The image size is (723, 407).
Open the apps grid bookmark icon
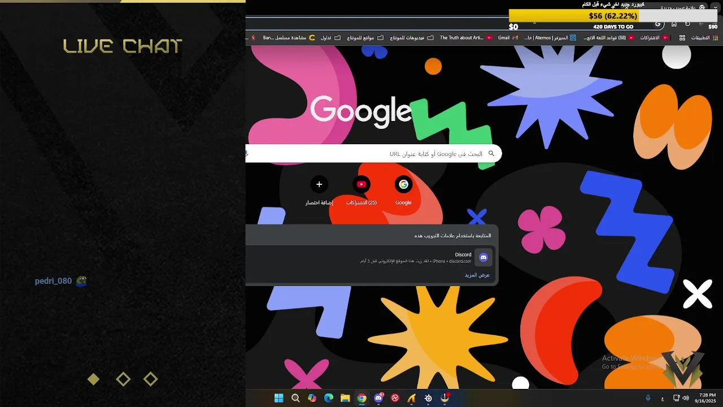pyautogui.click(x=682, y=38)
